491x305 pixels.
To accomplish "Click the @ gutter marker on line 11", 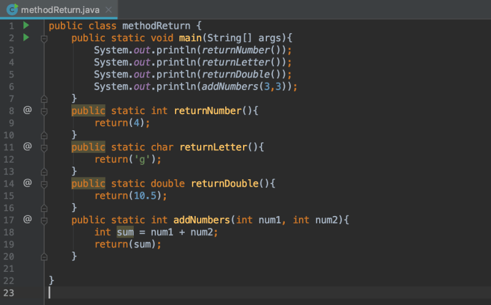I will pos(28,146).
